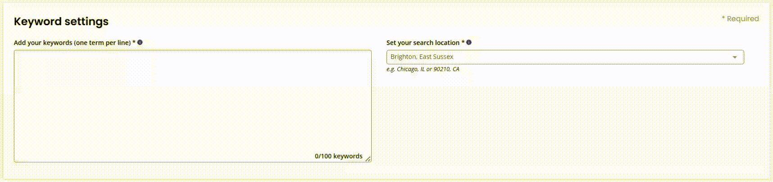Click the "0/100 keywords" counter
The width and height of the screenshot is (773, 182).
(x=338, y=156)
